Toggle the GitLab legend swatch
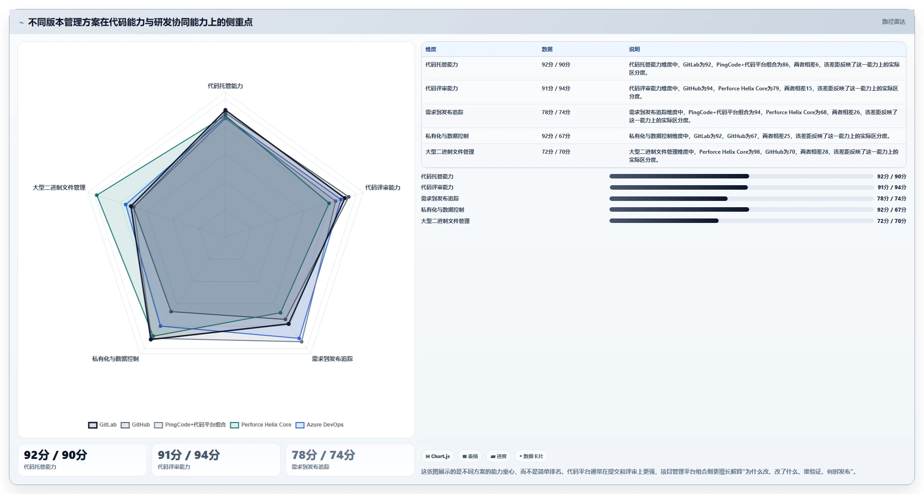The width and height of the screenshot is (924, 494). 93,425
